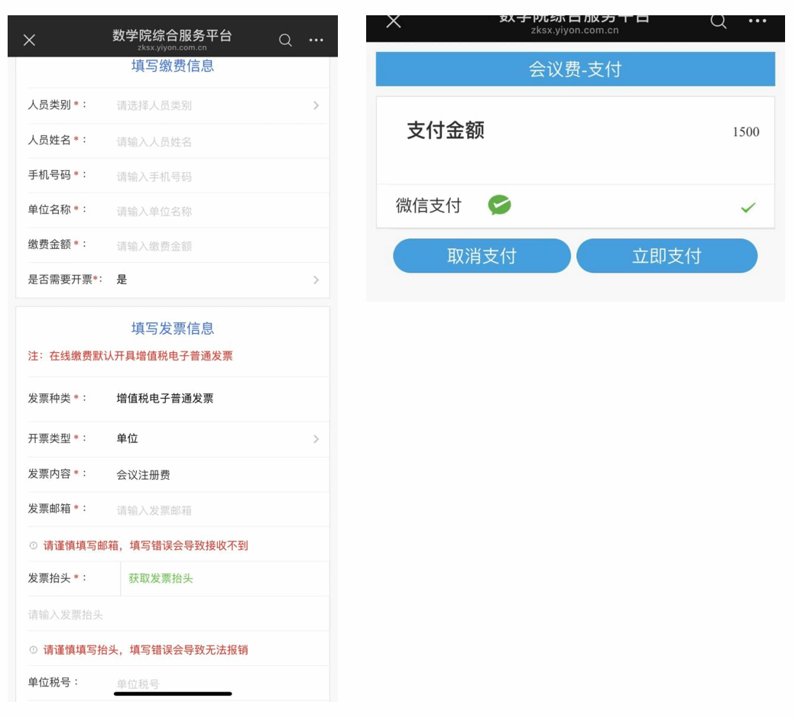The height and width of the screenshot is (718, 795).
Task: Focus the 人员姓名 input field
Action: coord(214,141)
